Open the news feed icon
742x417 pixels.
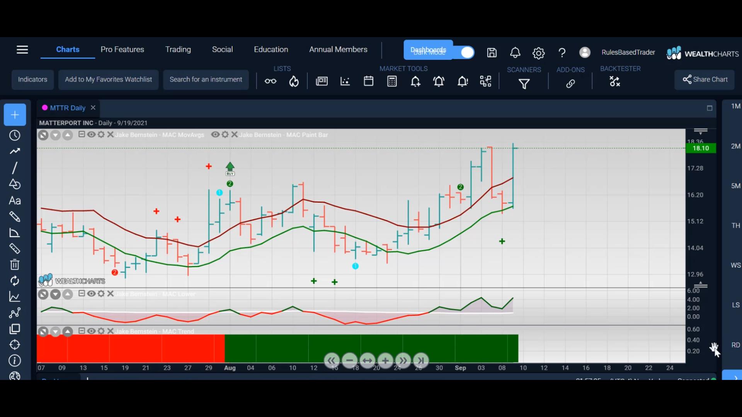point(322,81)
